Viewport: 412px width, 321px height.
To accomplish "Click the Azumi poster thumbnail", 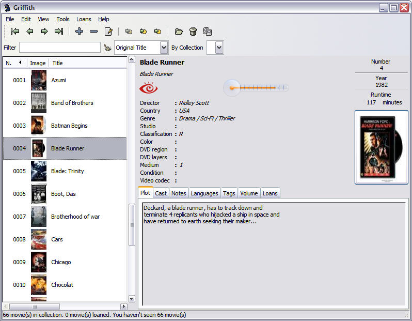I will click(x=39, y=80).
